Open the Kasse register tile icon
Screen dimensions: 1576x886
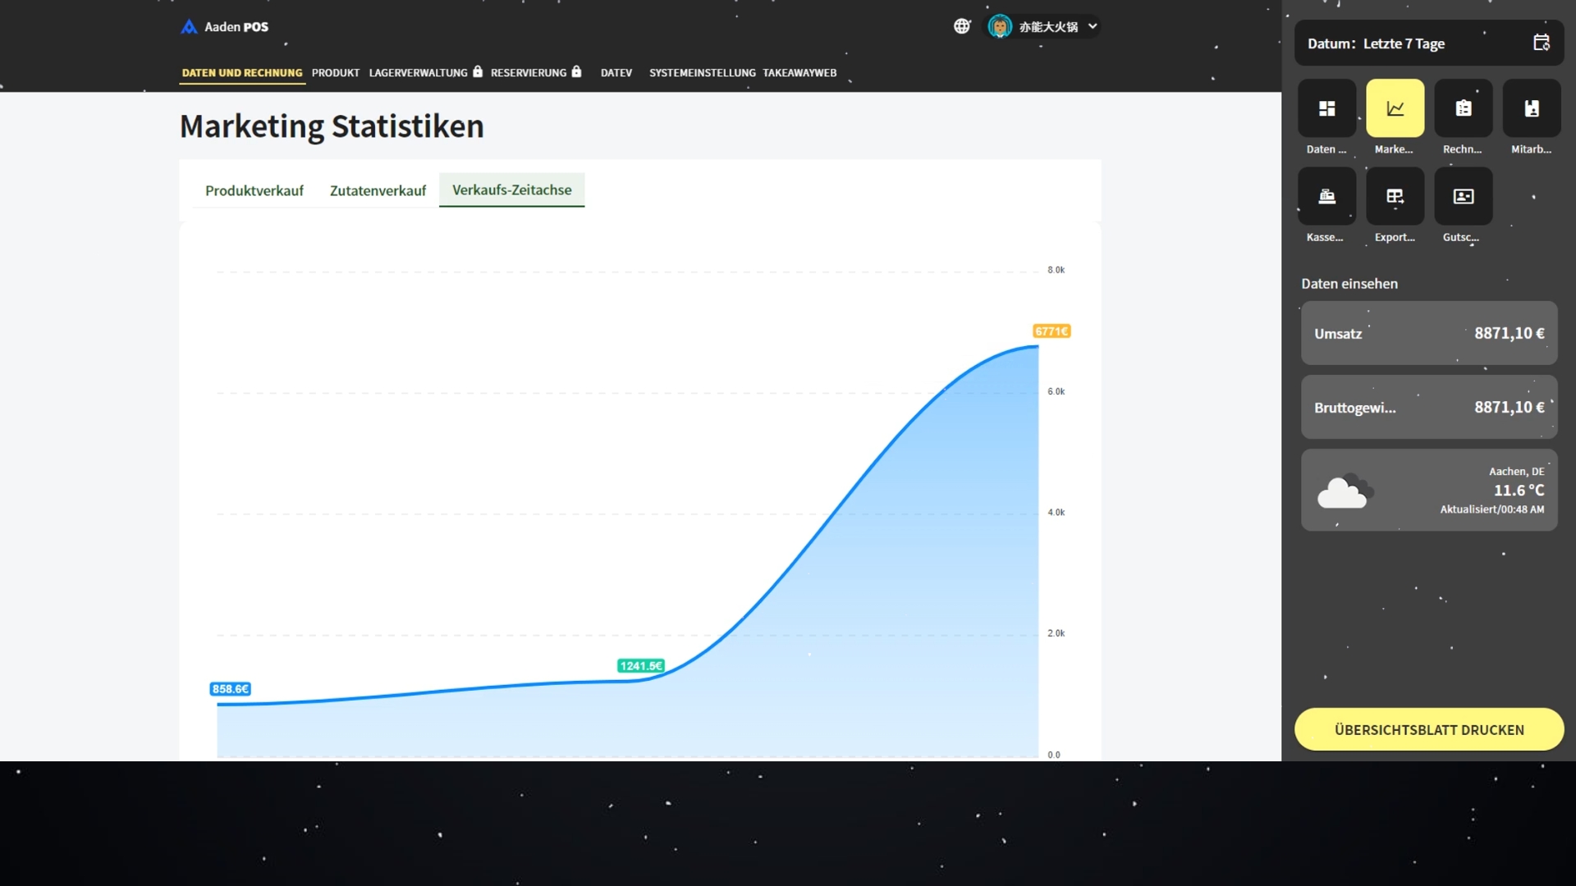(1326, 196)
